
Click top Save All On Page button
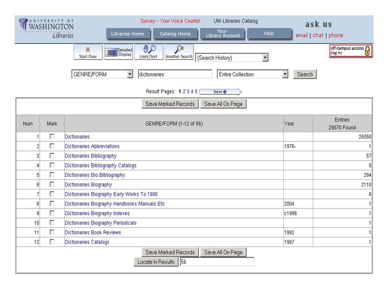pos(223,104)
